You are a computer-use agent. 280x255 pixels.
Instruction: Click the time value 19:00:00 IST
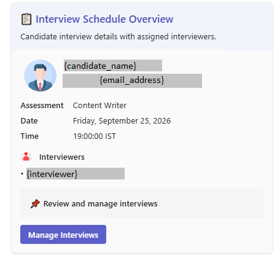point(95,136)
